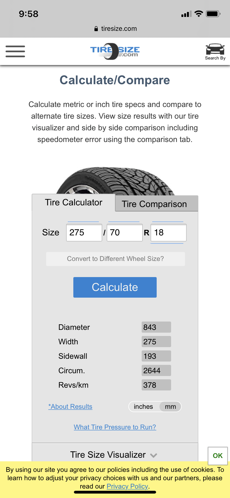The width and height of the screenshot is (230, 498).
Task: Collapse the Tire Size Visualizer chevron
Action: click(x=153, y=455)
